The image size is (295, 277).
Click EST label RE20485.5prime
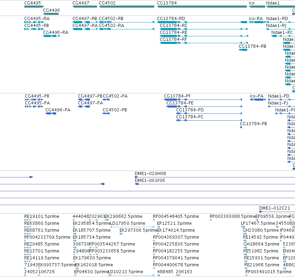42,244
